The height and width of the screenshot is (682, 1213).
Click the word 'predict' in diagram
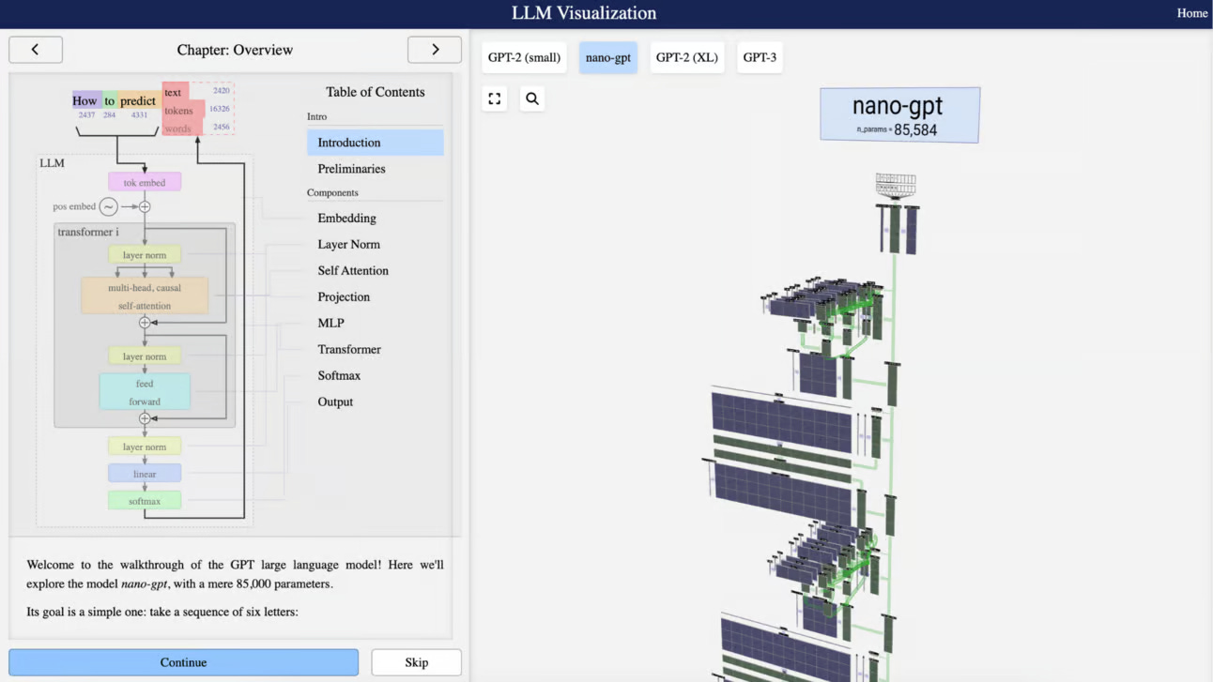[138, 100]
